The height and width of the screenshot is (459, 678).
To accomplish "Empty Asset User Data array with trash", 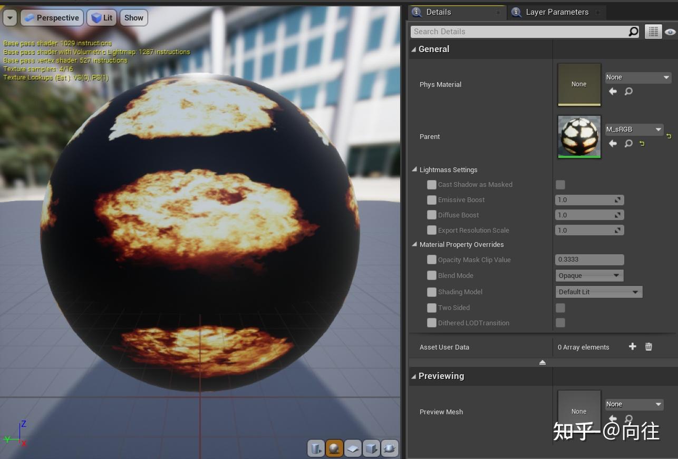I will pyautogui.click(x=648, y=346).
